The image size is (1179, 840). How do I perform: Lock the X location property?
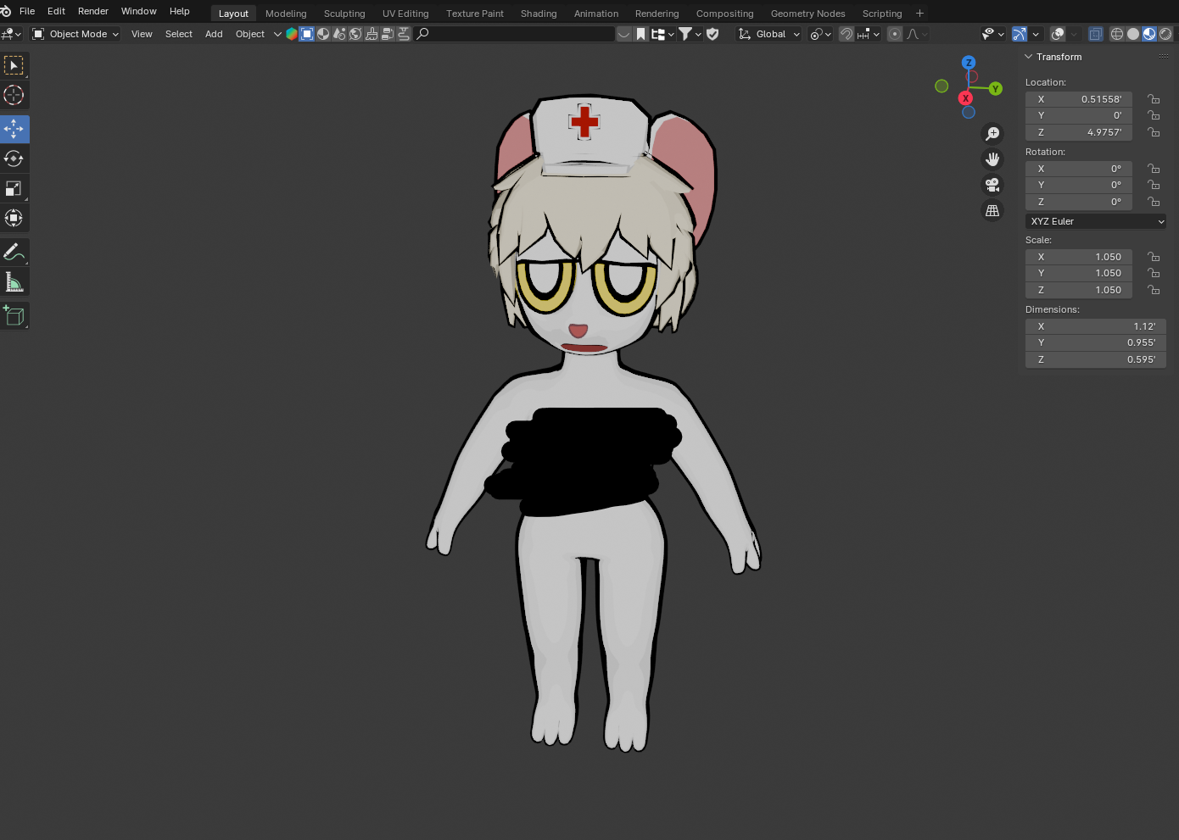click(x=1154, y=99)
